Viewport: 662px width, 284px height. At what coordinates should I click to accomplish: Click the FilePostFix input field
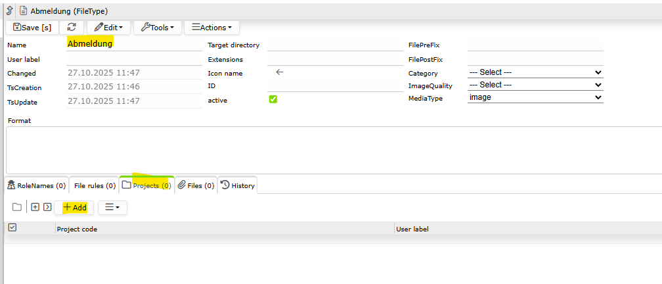click(535, 59)
